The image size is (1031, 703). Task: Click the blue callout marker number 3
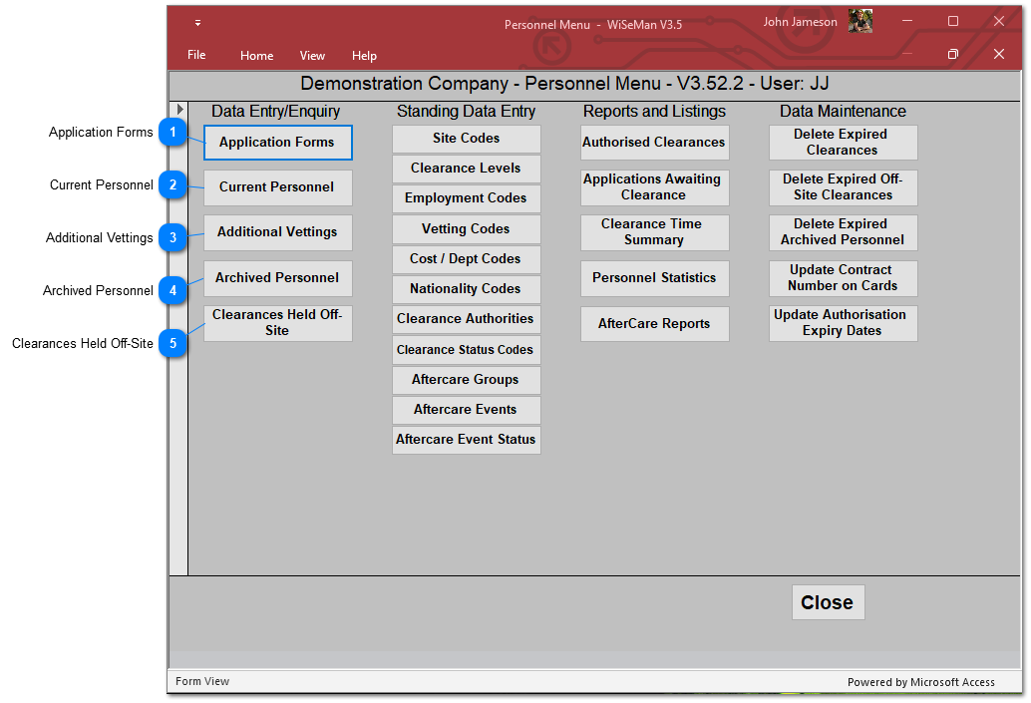172,237
